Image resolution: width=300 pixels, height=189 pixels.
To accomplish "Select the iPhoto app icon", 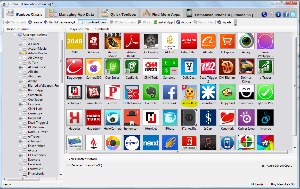I will [170, 118].
